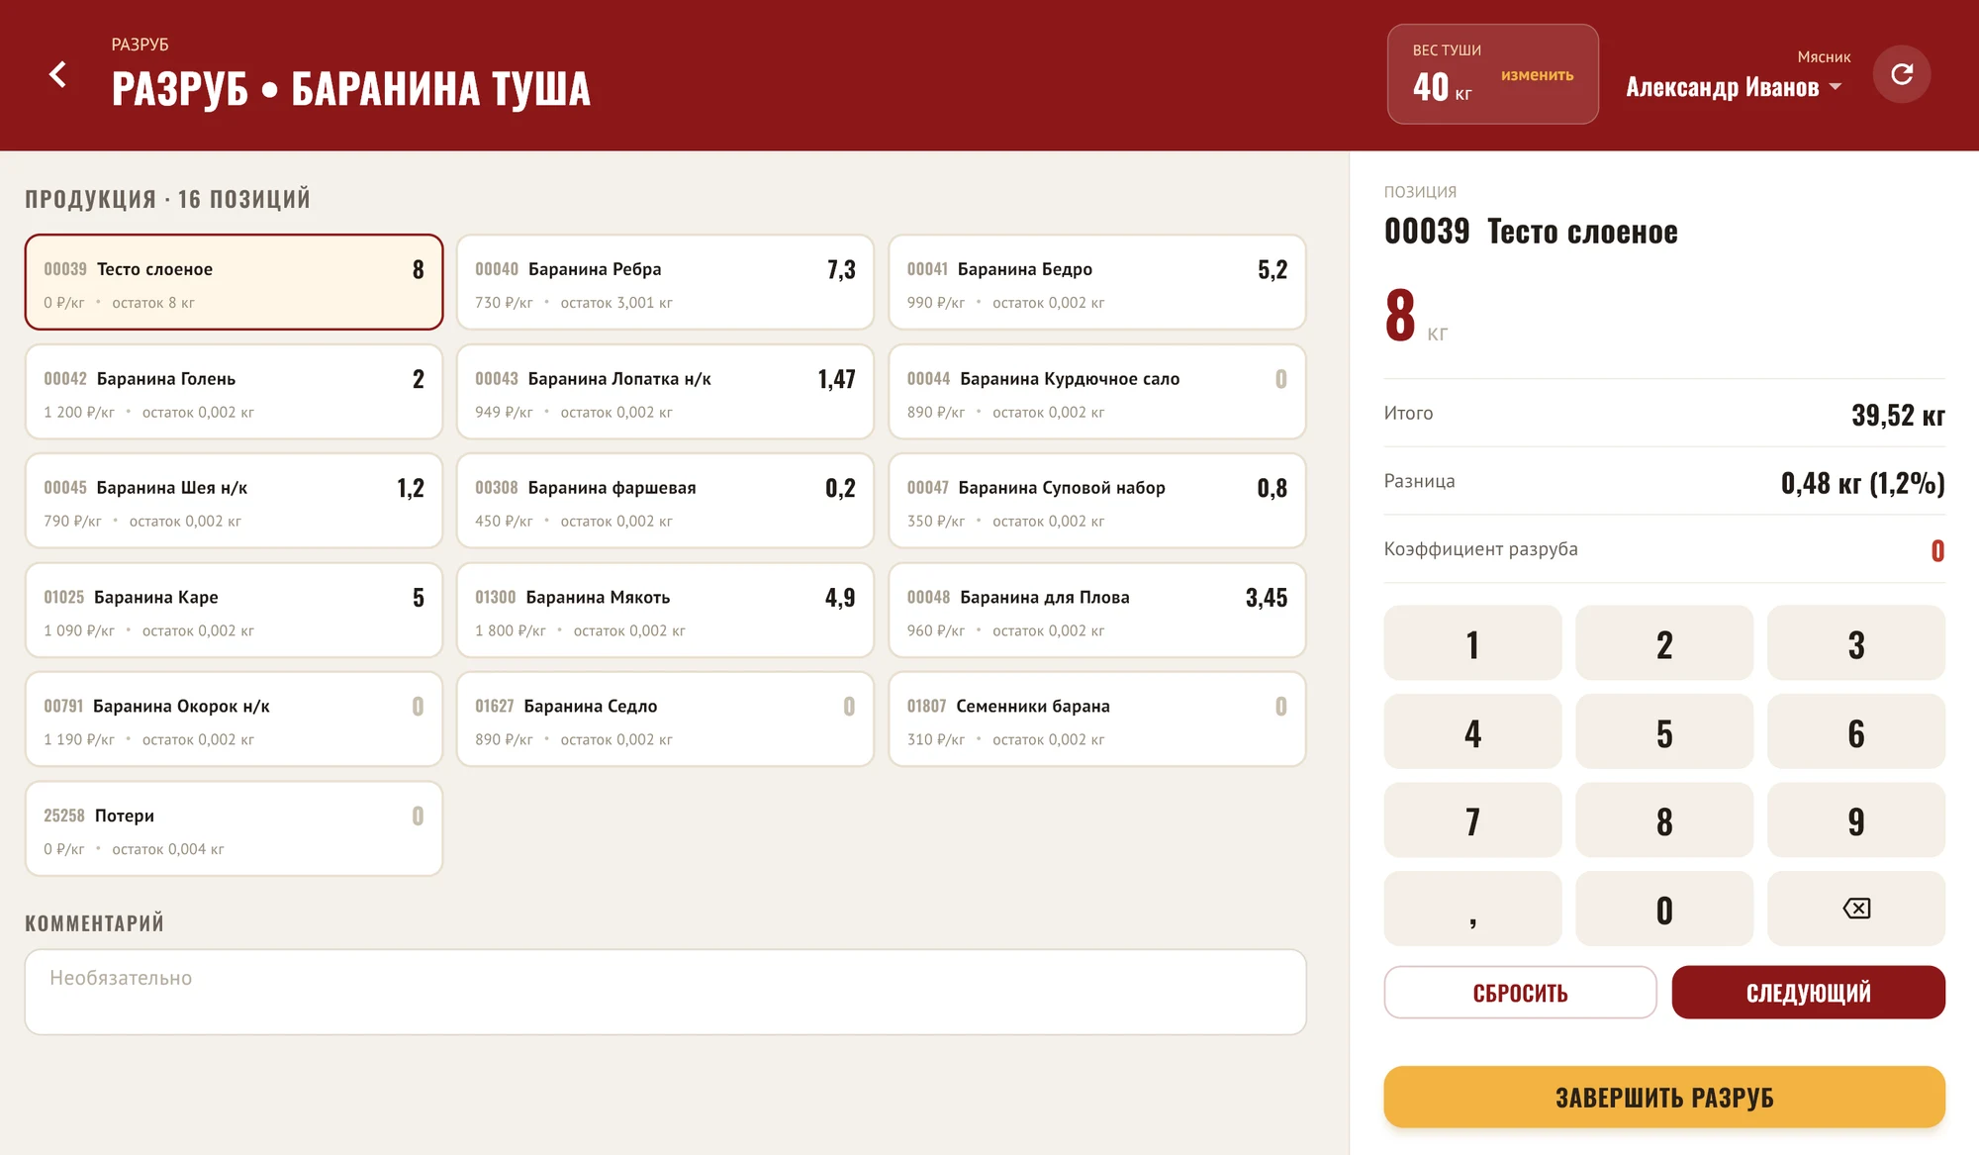Tap the backspace key on the keypad
The height and width of the screenshot is (1155, 1979).
pos(1856,909)
